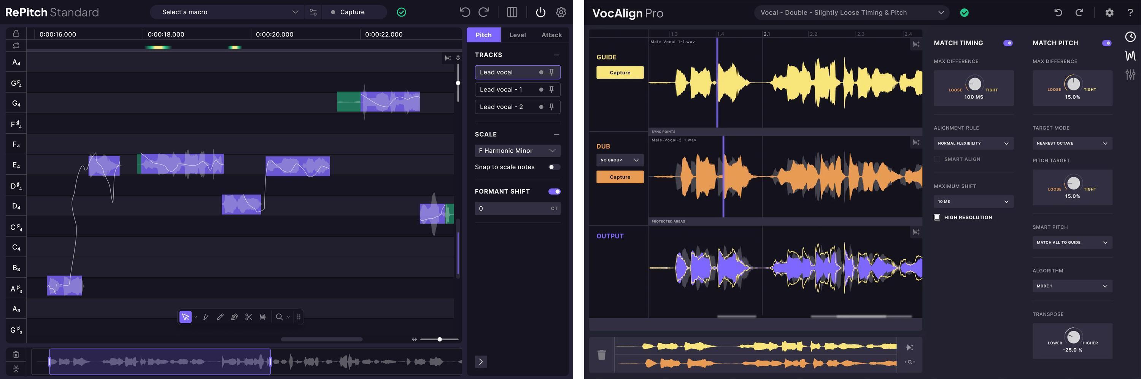1141x379 pixels.
Task: Click the Formant Shift value field
Action: pos(517,208)
